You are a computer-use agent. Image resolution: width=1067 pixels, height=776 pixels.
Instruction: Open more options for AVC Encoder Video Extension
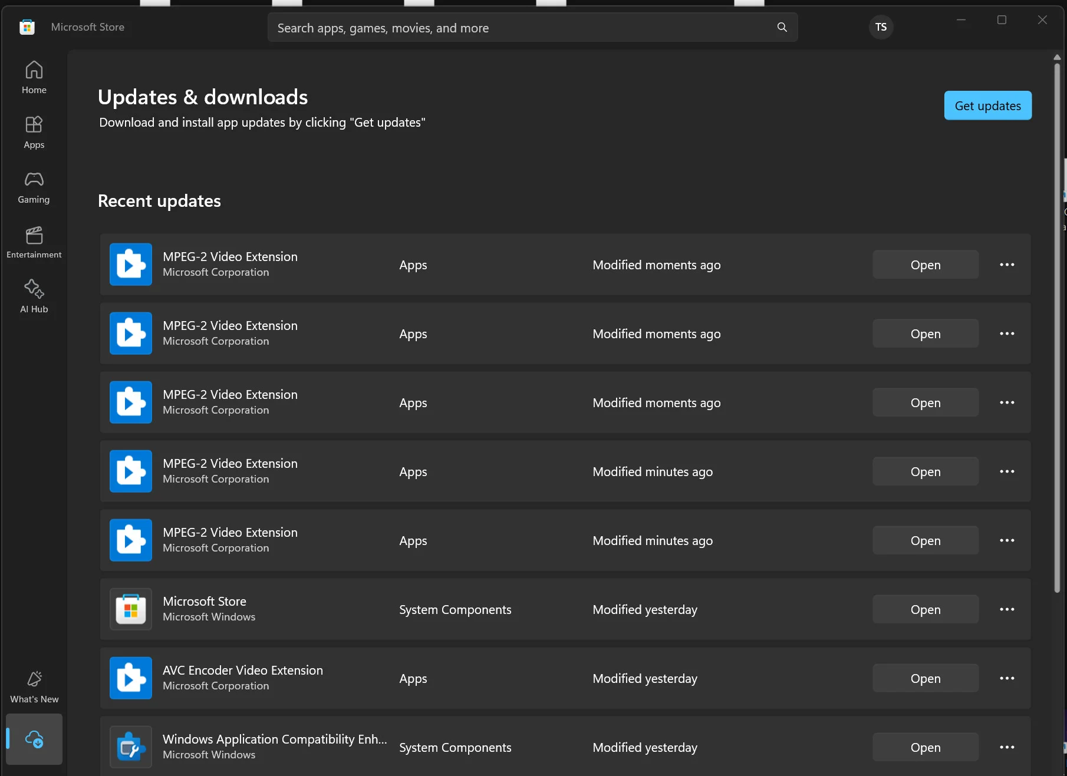point(1007,678)
